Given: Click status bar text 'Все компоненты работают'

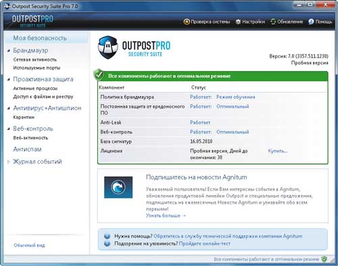Looking at the screenshot, I should pyautogui.click(x=266, y=259).
